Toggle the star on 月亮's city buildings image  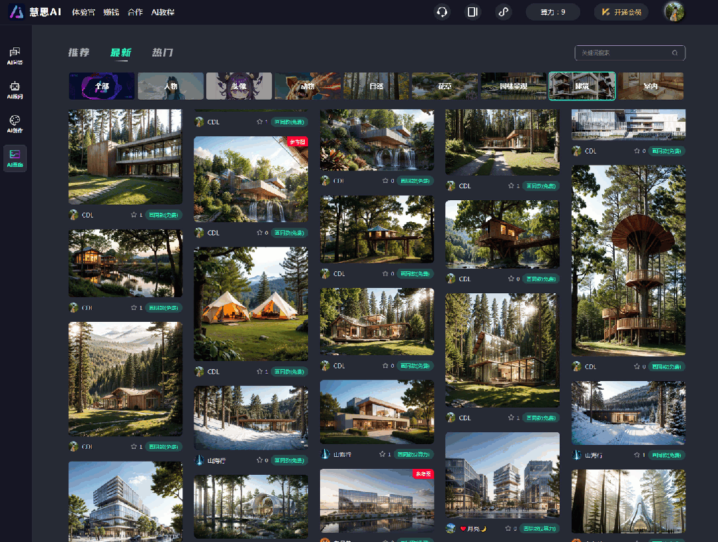click(x=507, y=529)
